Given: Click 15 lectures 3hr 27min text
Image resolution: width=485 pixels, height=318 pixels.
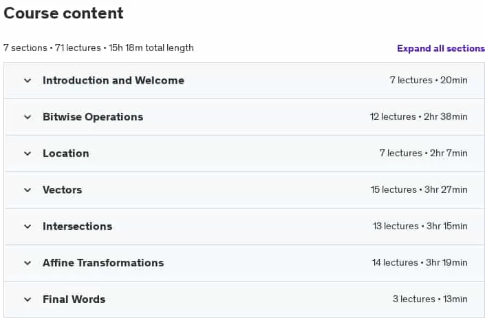Looking at the screenshot, I should tap(419, 190).
